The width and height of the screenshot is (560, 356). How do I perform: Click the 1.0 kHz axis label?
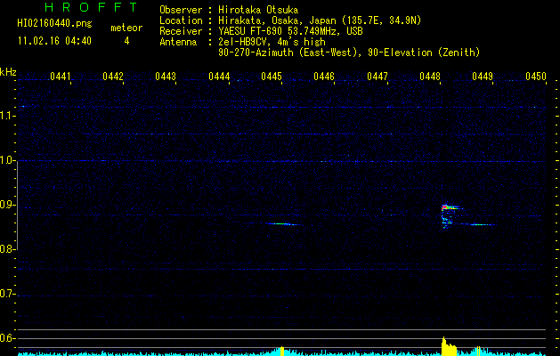8,161
